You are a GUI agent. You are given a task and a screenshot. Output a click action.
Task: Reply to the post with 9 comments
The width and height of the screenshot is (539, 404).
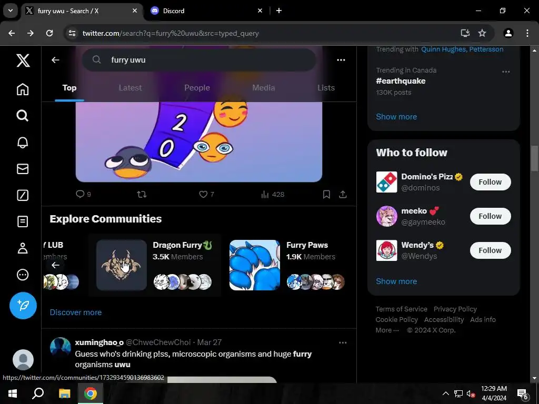83,195
